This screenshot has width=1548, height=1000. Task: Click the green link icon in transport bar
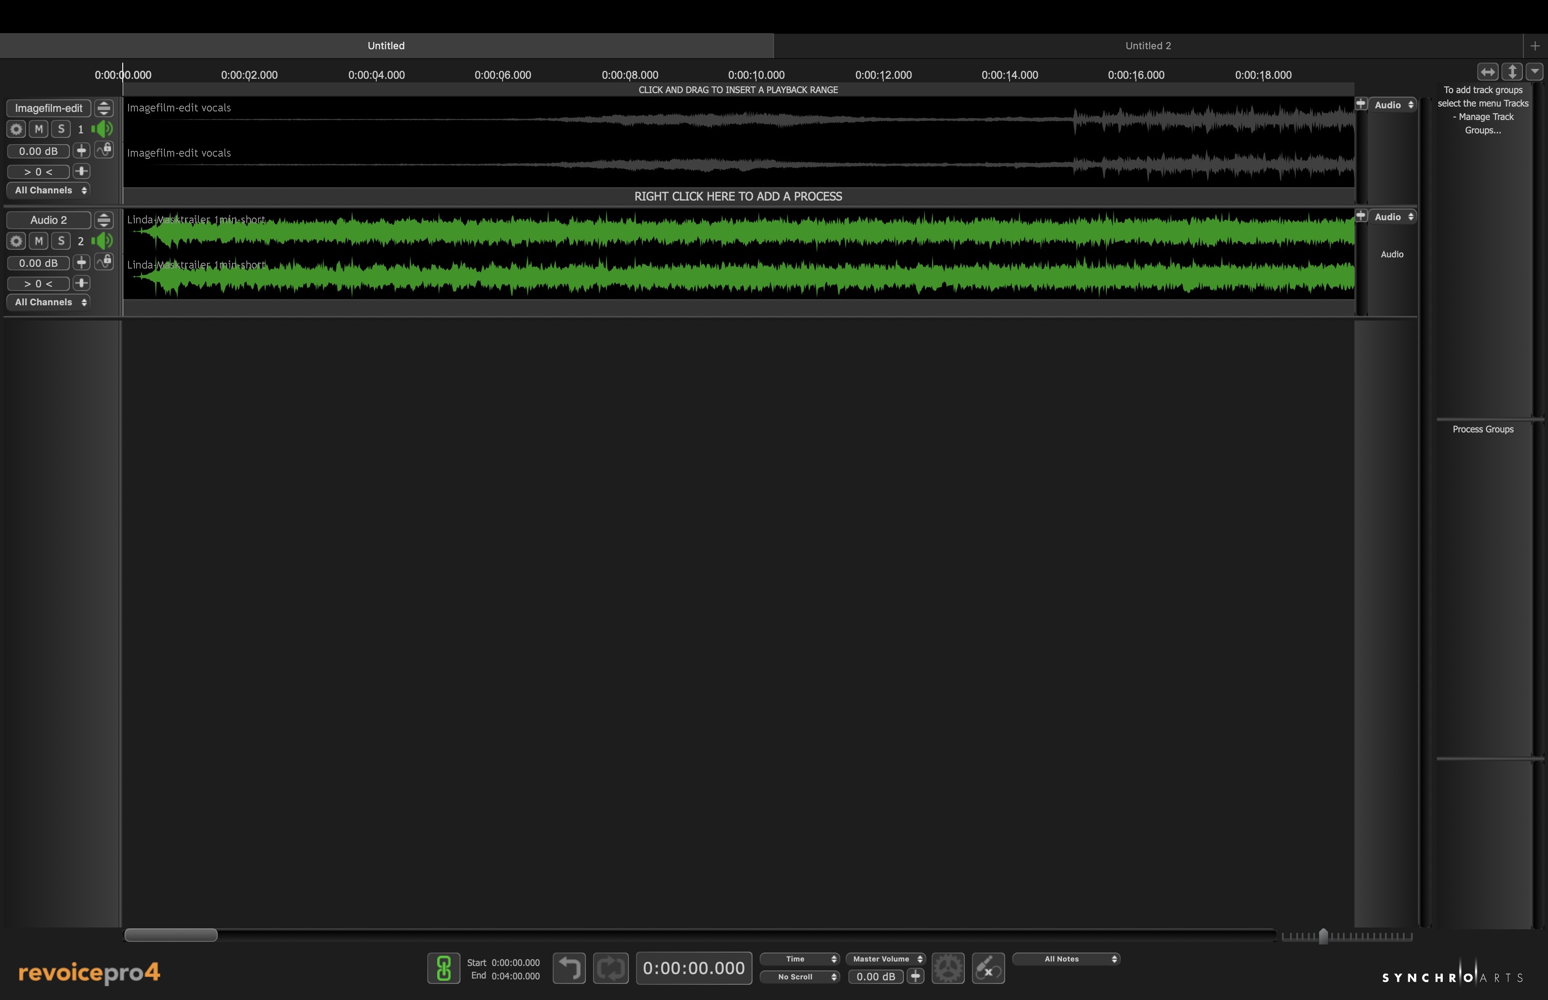tap(444, 968)
